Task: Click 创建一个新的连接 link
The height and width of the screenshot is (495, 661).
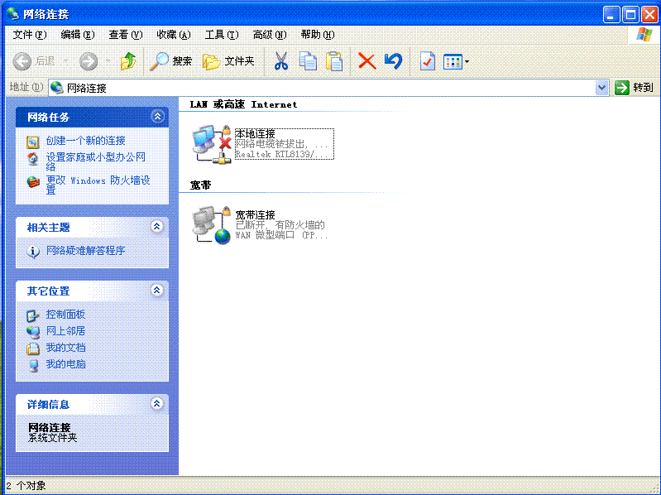Action: pyautogui.click(x=85, y=141)
